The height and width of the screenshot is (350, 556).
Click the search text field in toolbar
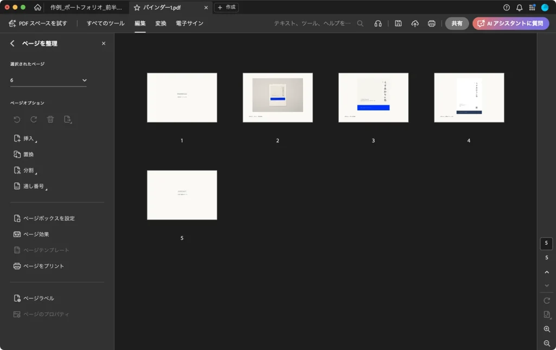coord(312,23)
